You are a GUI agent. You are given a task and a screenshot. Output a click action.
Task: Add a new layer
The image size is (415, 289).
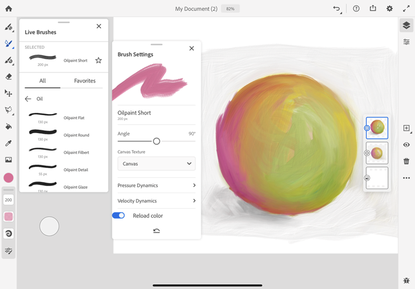tap(406, 129)
